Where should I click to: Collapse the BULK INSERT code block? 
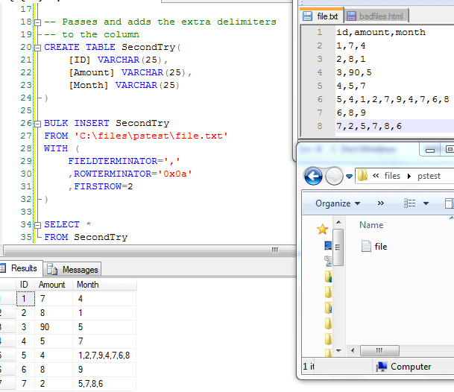point(38,123)
